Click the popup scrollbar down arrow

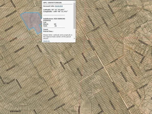pyautogui.click(x=74, y=39)
